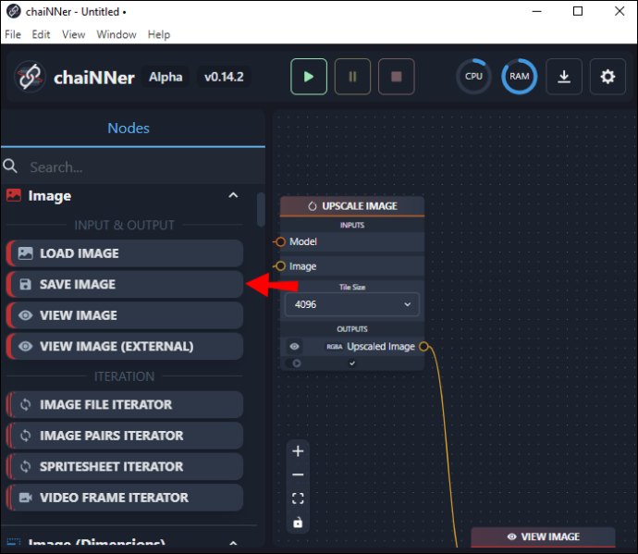Collapse the Image category chevron
Image resolution: width=638 pixels, height=554 pixels.
pyautogui.click(x=233, y=195)
